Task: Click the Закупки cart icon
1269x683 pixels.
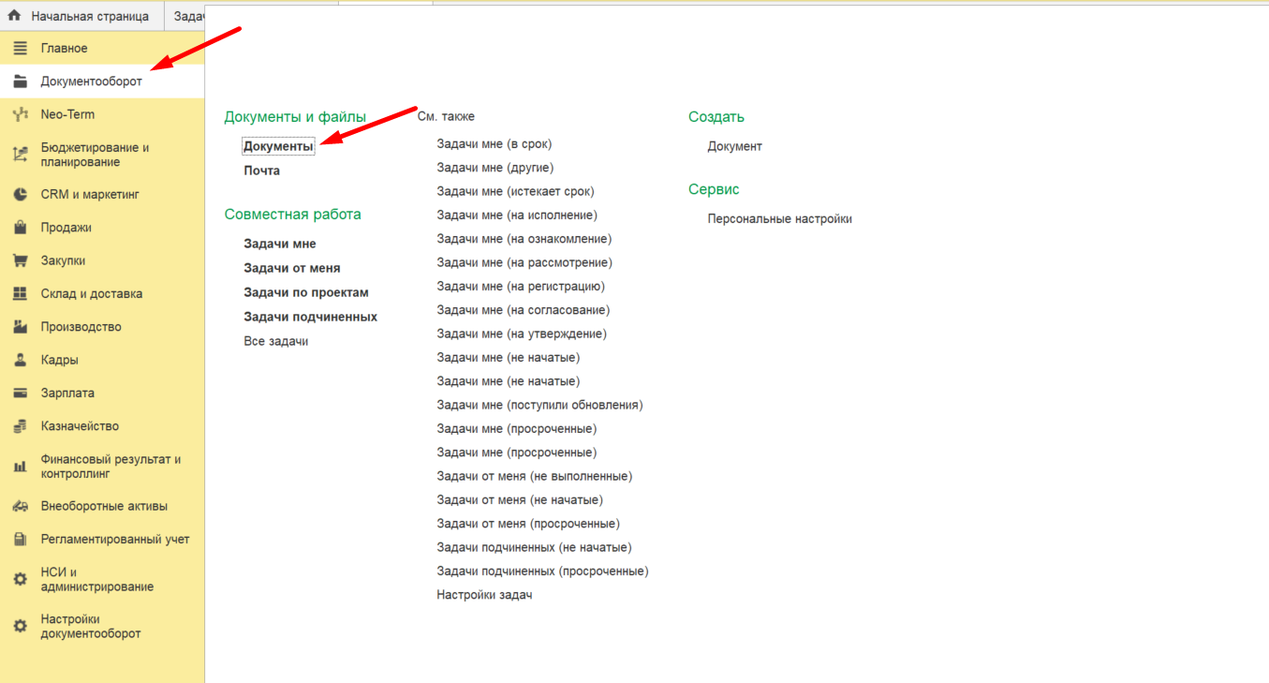Action: (20, 260)
